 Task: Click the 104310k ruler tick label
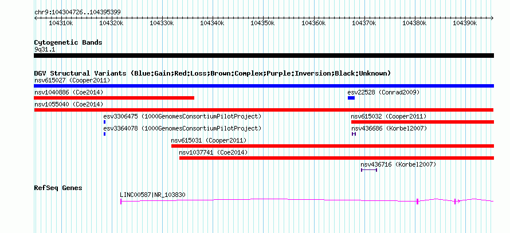pyautogui.click(x=61, y=23)
